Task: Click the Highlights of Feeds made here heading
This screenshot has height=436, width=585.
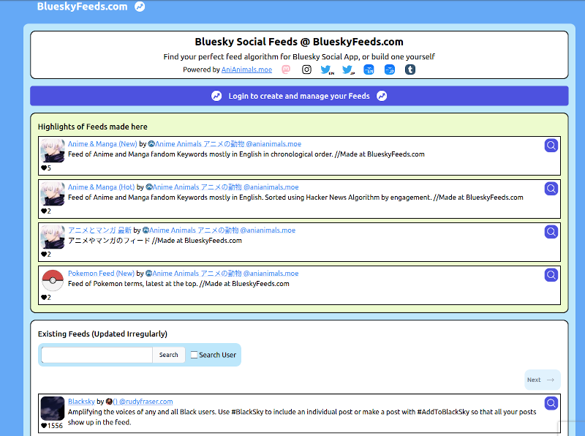Action: [93, 127]
